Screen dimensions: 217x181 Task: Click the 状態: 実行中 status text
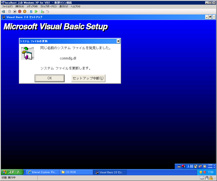[8, 178]
